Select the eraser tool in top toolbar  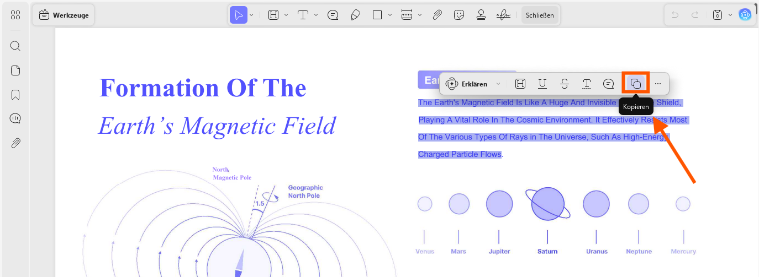pyautogui.click(x=356, y=15)
